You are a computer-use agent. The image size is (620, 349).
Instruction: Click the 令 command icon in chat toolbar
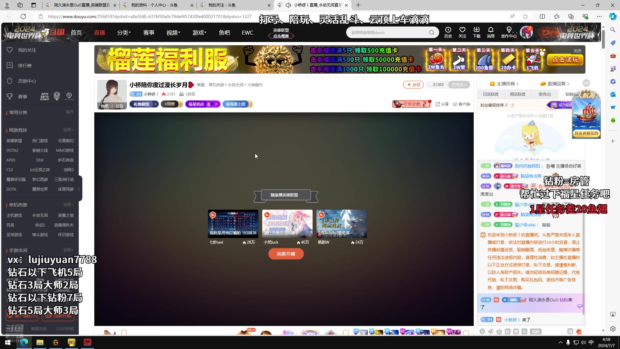tap(524, 331)
